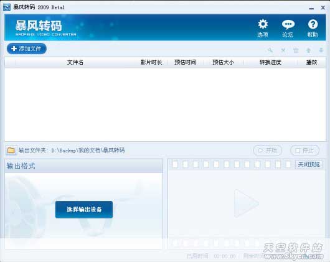Click the move down arrow icon
The image size is (330, 262).
[x=321, y=50]
